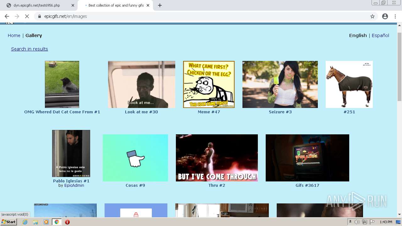Click the Thru #2 caption
Screen dimensions: 402x226
(x=217, y=185)
